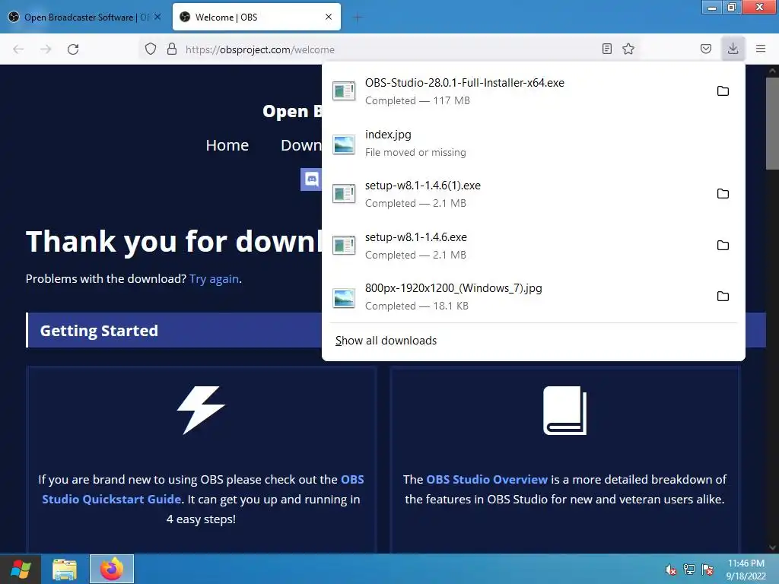The image size is (779, 584).
Task: Select the Welcome | OBS tab
Action: pyautogui.click(x=257, y=17)
